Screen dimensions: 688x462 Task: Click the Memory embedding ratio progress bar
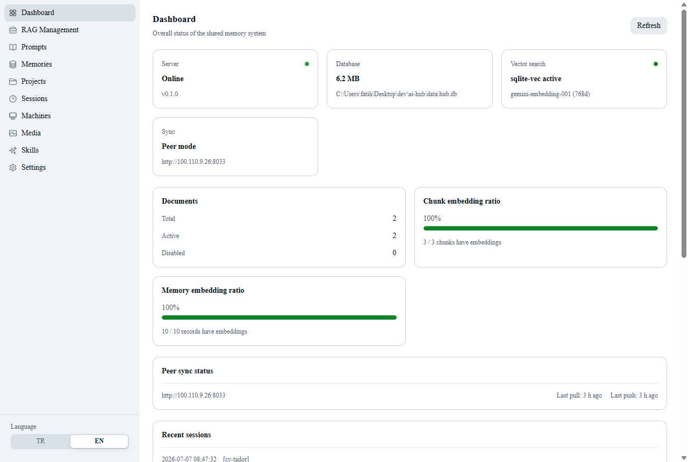pyautogui.click(x=279, y=317)
